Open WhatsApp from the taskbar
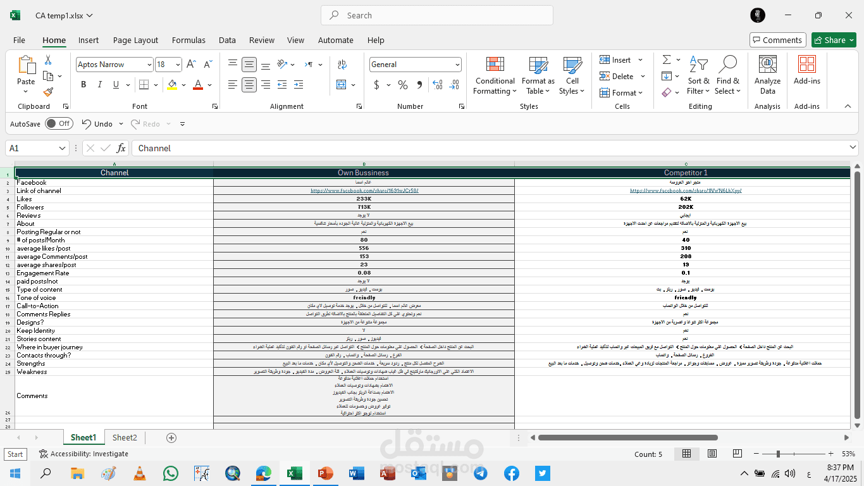864x486 pixels. (171, 473)
